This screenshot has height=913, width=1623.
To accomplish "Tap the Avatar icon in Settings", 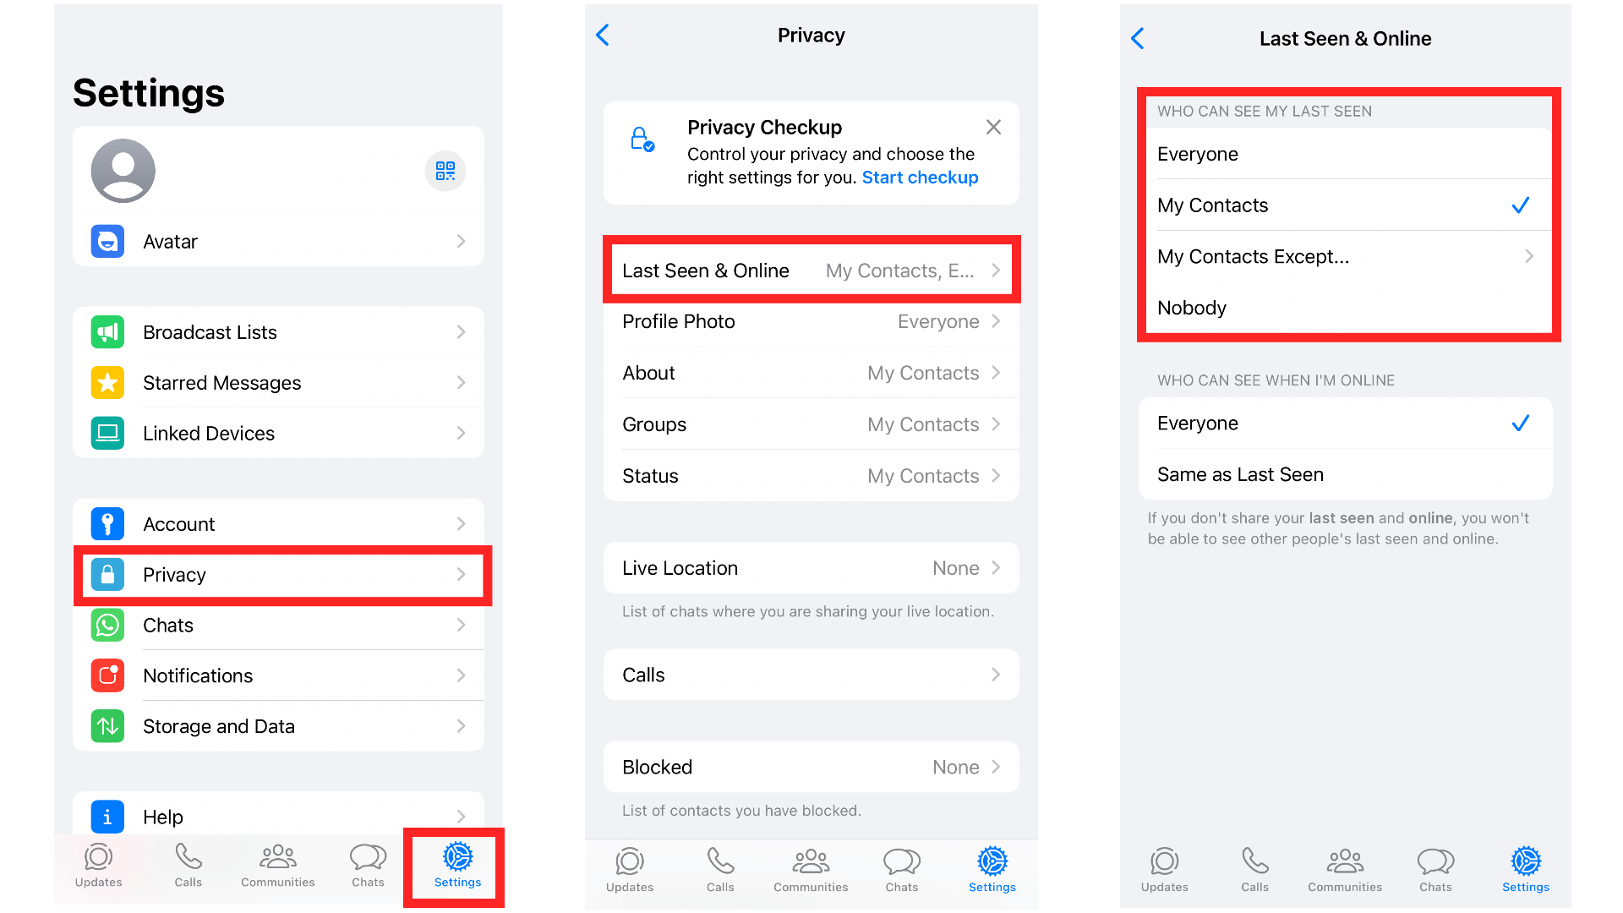I will (x=108, y=242).
